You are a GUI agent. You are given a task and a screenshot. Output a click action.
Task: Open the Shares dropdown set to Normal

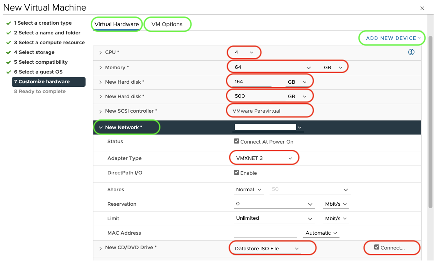click(x=248, y=189)
